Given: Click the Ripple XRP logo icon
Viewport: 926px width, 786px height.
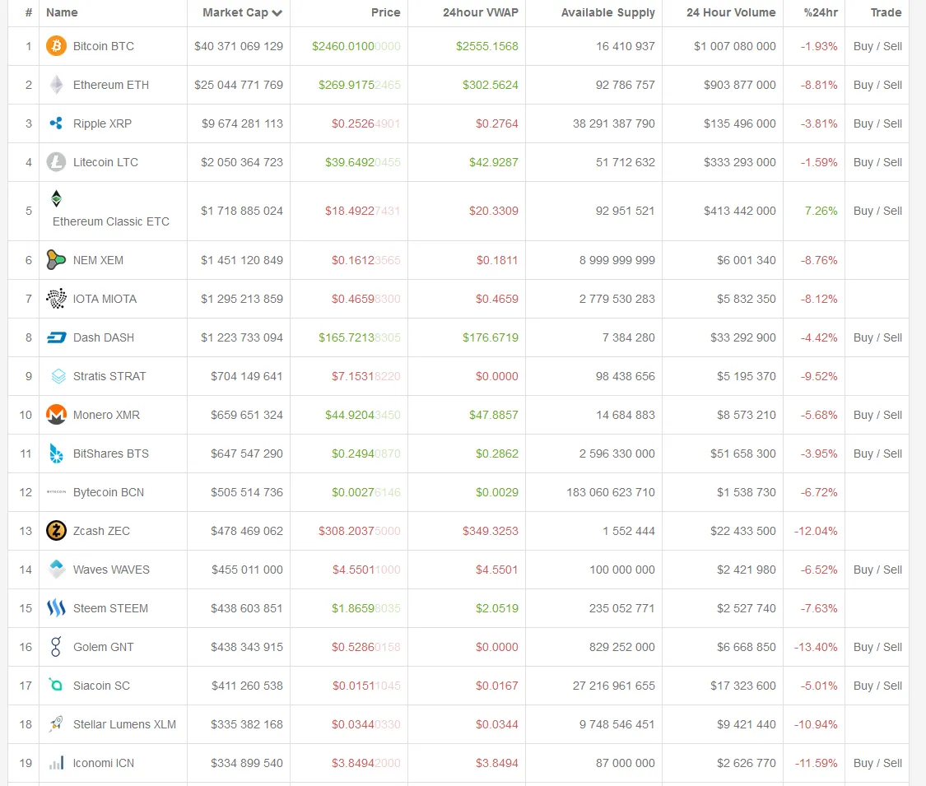Looking at the screenshot, I should tap(56, 123).
